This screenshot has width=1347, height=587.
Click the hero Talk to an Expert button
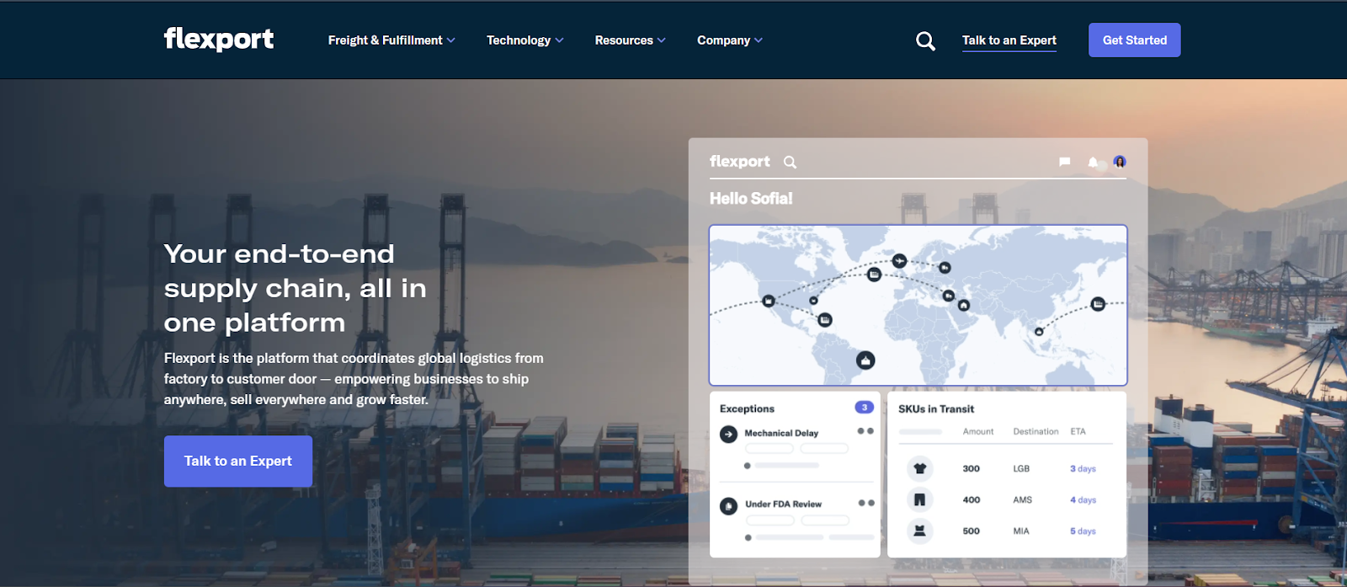coord(238,461)
